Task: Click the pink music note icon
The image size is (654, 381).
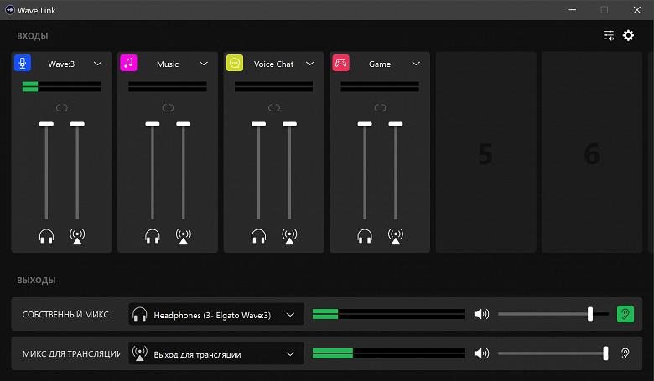Action: (128, 64)
